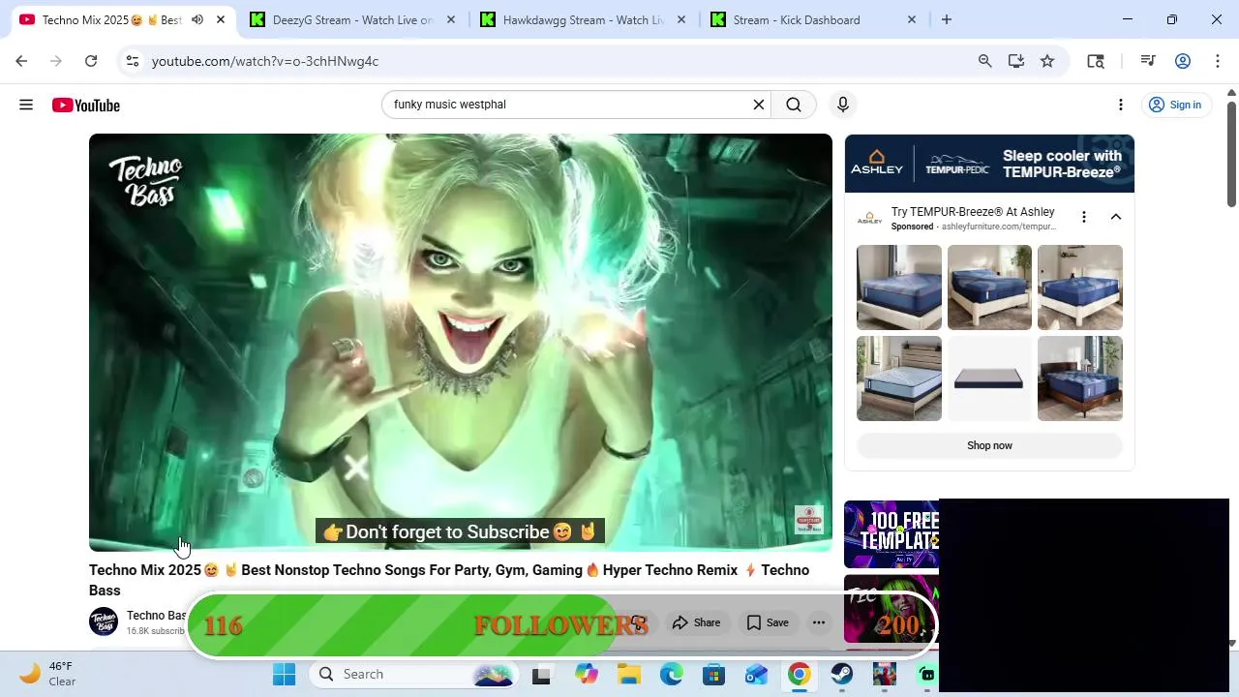The width and height of the screenshot is (1239, 697).
Task: Submit search with the magnifier button
Action: tap(794, 105)
